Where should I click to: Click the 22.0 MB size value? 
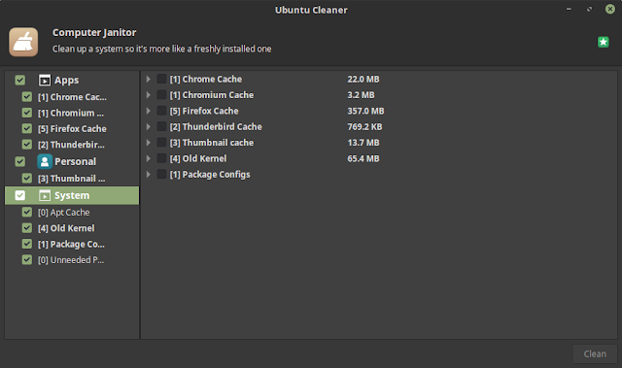click(x=363, y=80)
